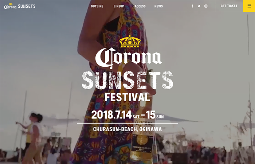Go to the OUTLINE section
This screenshot has height=164, width=255.
97,6
